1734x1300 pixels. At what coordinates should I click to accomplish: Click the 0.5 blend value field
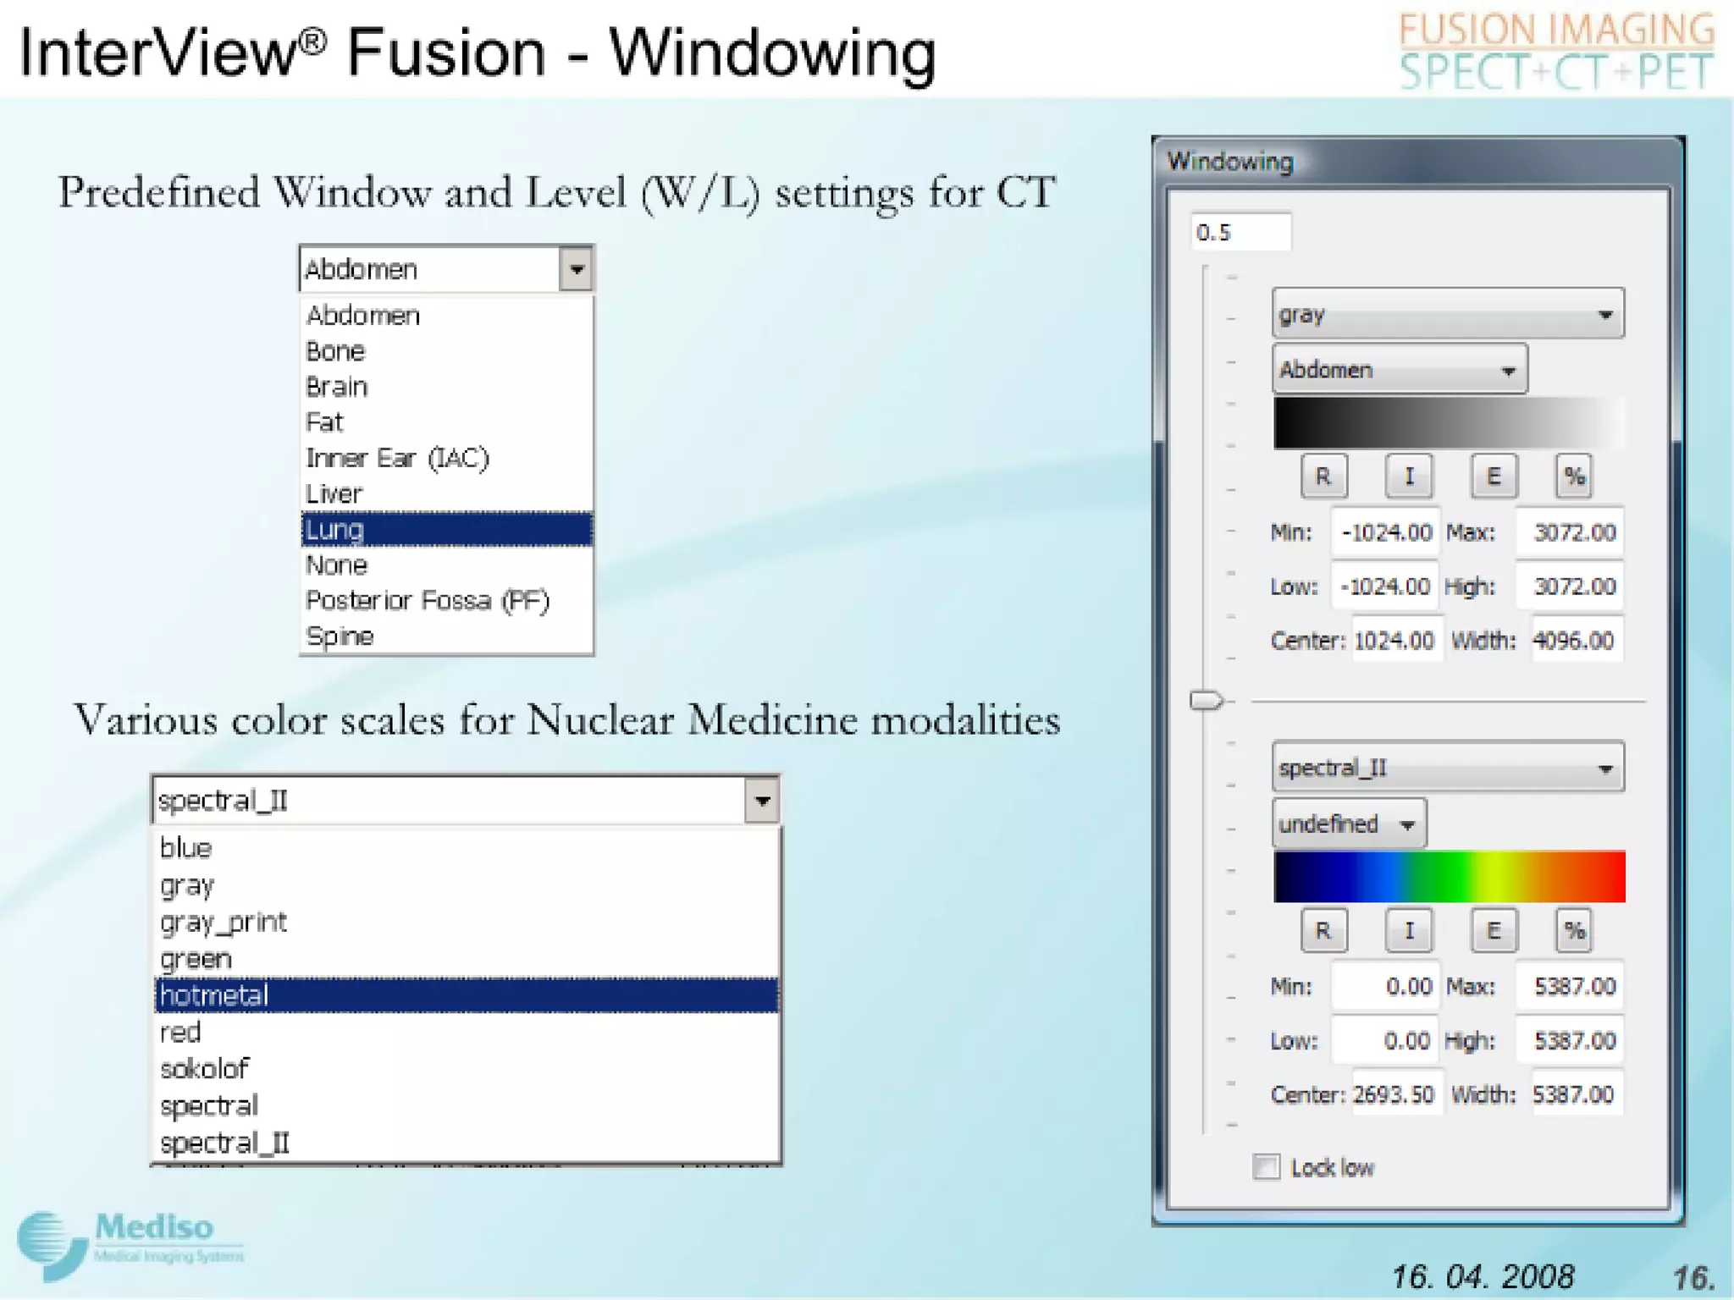coord(1241,232)
